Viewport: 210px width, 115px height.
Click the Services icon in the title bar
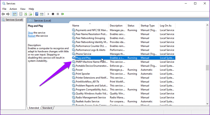(4, 3)
